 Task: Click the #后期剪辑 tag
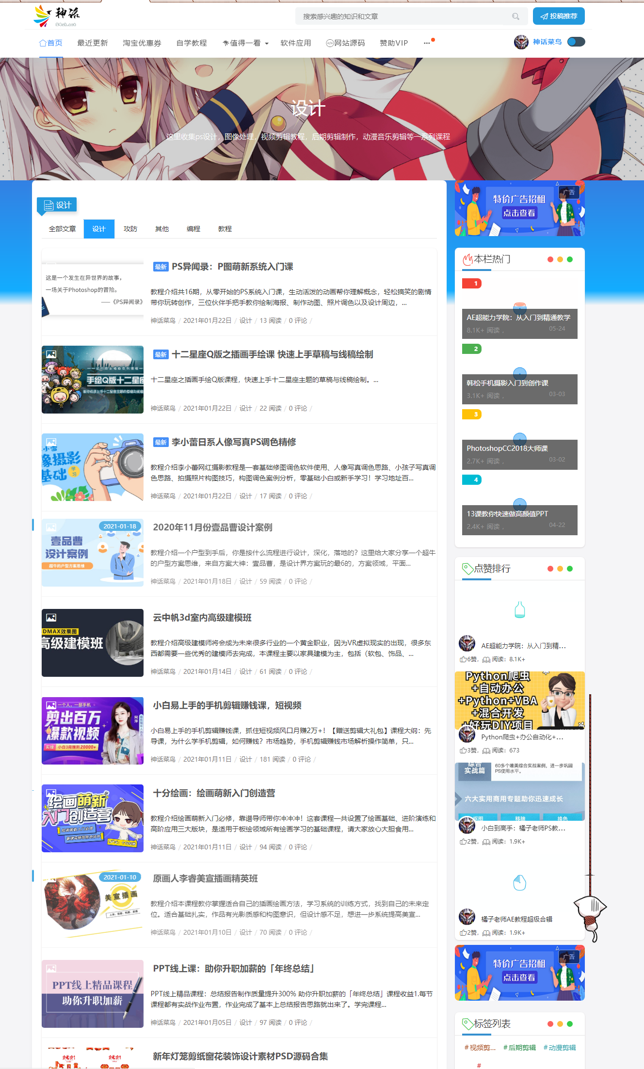coord(519,1048)
